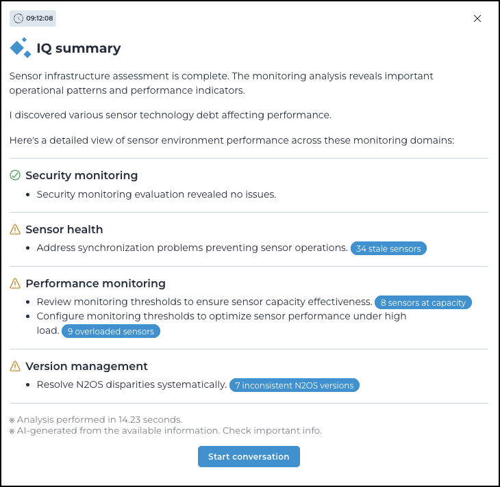Click the IQ summary diamond logo
500x487 pixels.
click(20, 48)
